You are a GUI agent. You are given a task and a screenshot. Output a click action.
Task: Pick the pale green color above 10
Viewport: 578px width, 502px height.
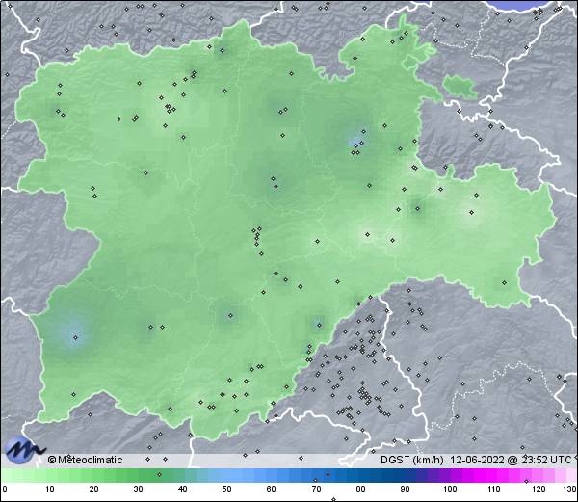50,475
